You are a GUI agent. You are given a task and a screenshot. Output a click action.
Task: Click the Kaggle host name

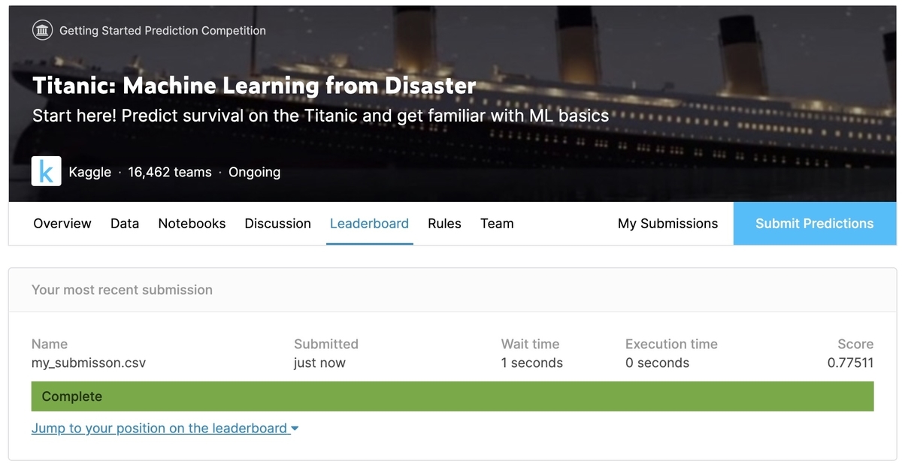(89, 172)
